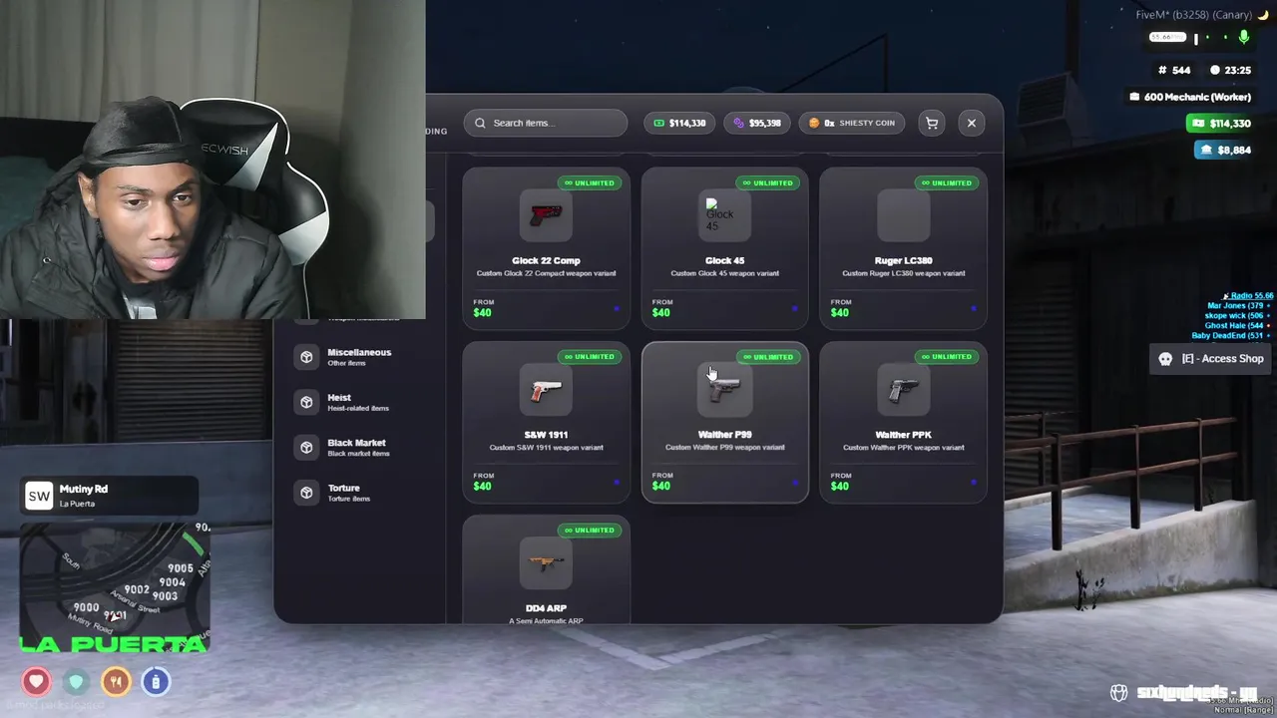Click the Black Market cube icon

[x=306, y=447]
